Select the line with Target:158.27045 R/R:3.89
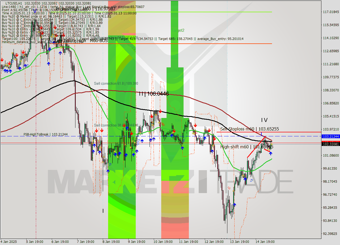This screenshot has width=340, height=245. [x=52, y=23]
